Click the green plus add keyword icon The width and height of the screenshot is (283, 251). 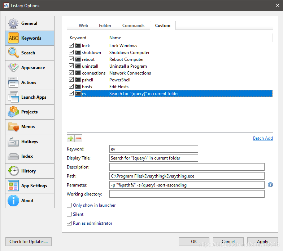coord(71,138)
